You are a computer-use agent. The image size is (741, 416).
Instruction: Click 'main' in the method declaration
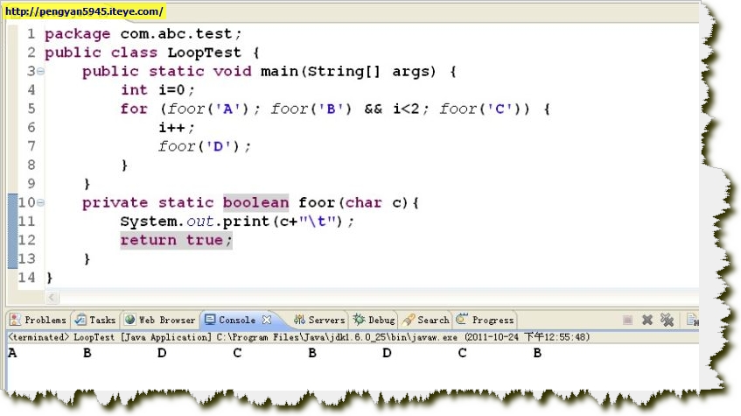[279, 72]
